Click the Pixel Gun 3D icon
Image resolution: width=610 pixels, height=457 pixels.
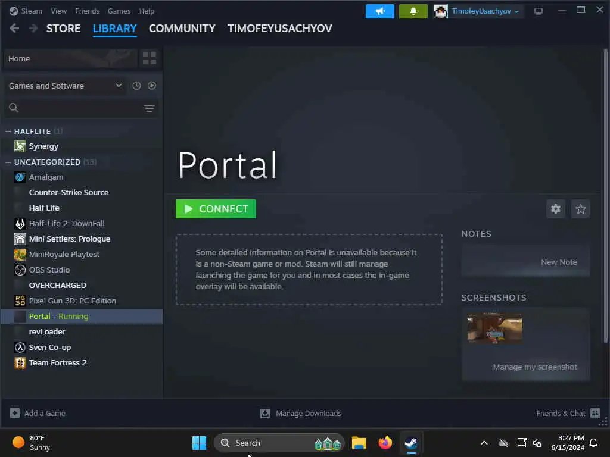click(20, 301)
